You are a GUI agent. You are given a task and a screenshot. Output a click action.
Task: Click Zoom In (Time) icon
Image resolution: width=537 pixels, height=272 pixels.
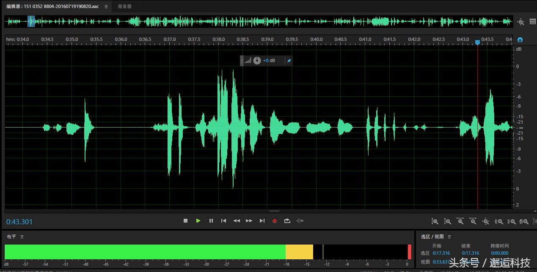pos(460,221)
